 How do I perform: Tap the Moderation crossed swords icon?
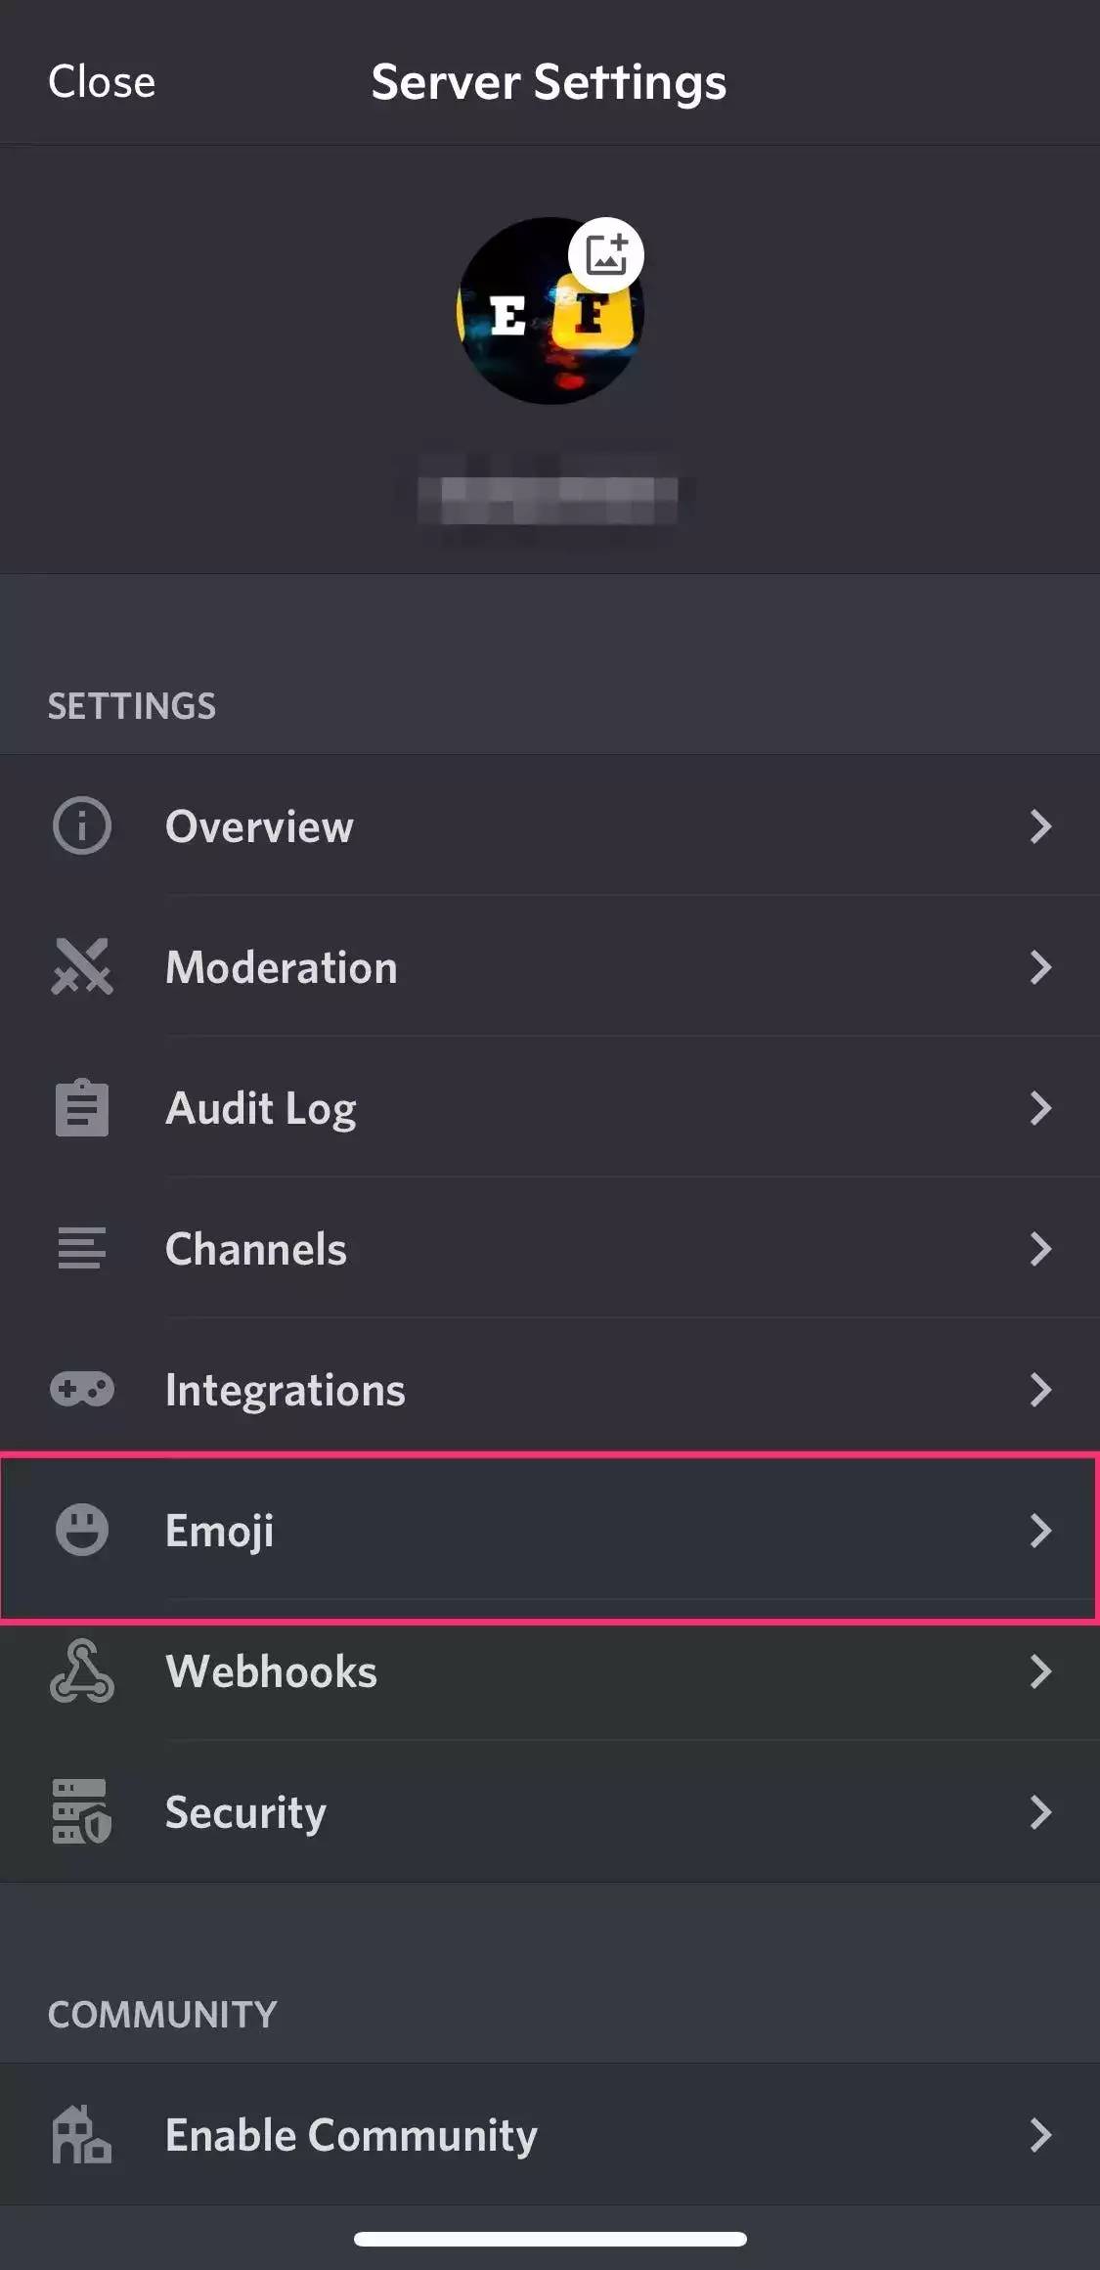point(82,967)
